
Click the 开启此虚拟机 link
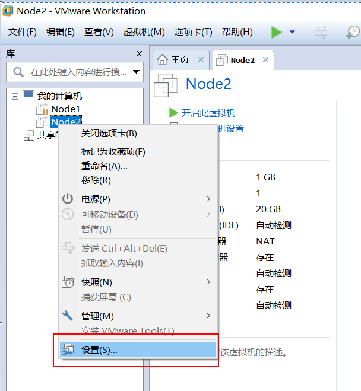tap(208, 113)
